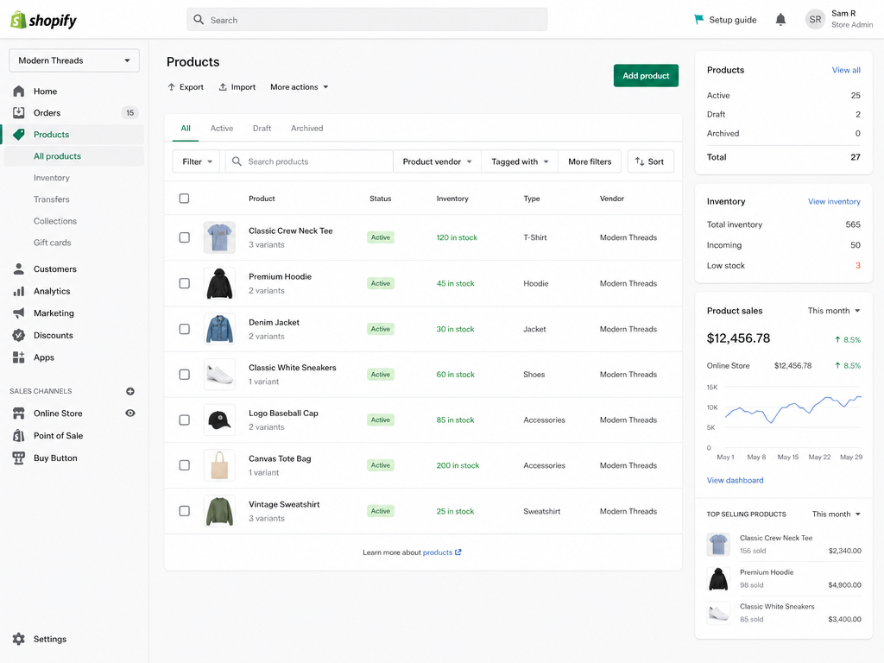The width and height of the screenshot is (884, 663).
Task: Click the Search products field
Action: (309, 161)
